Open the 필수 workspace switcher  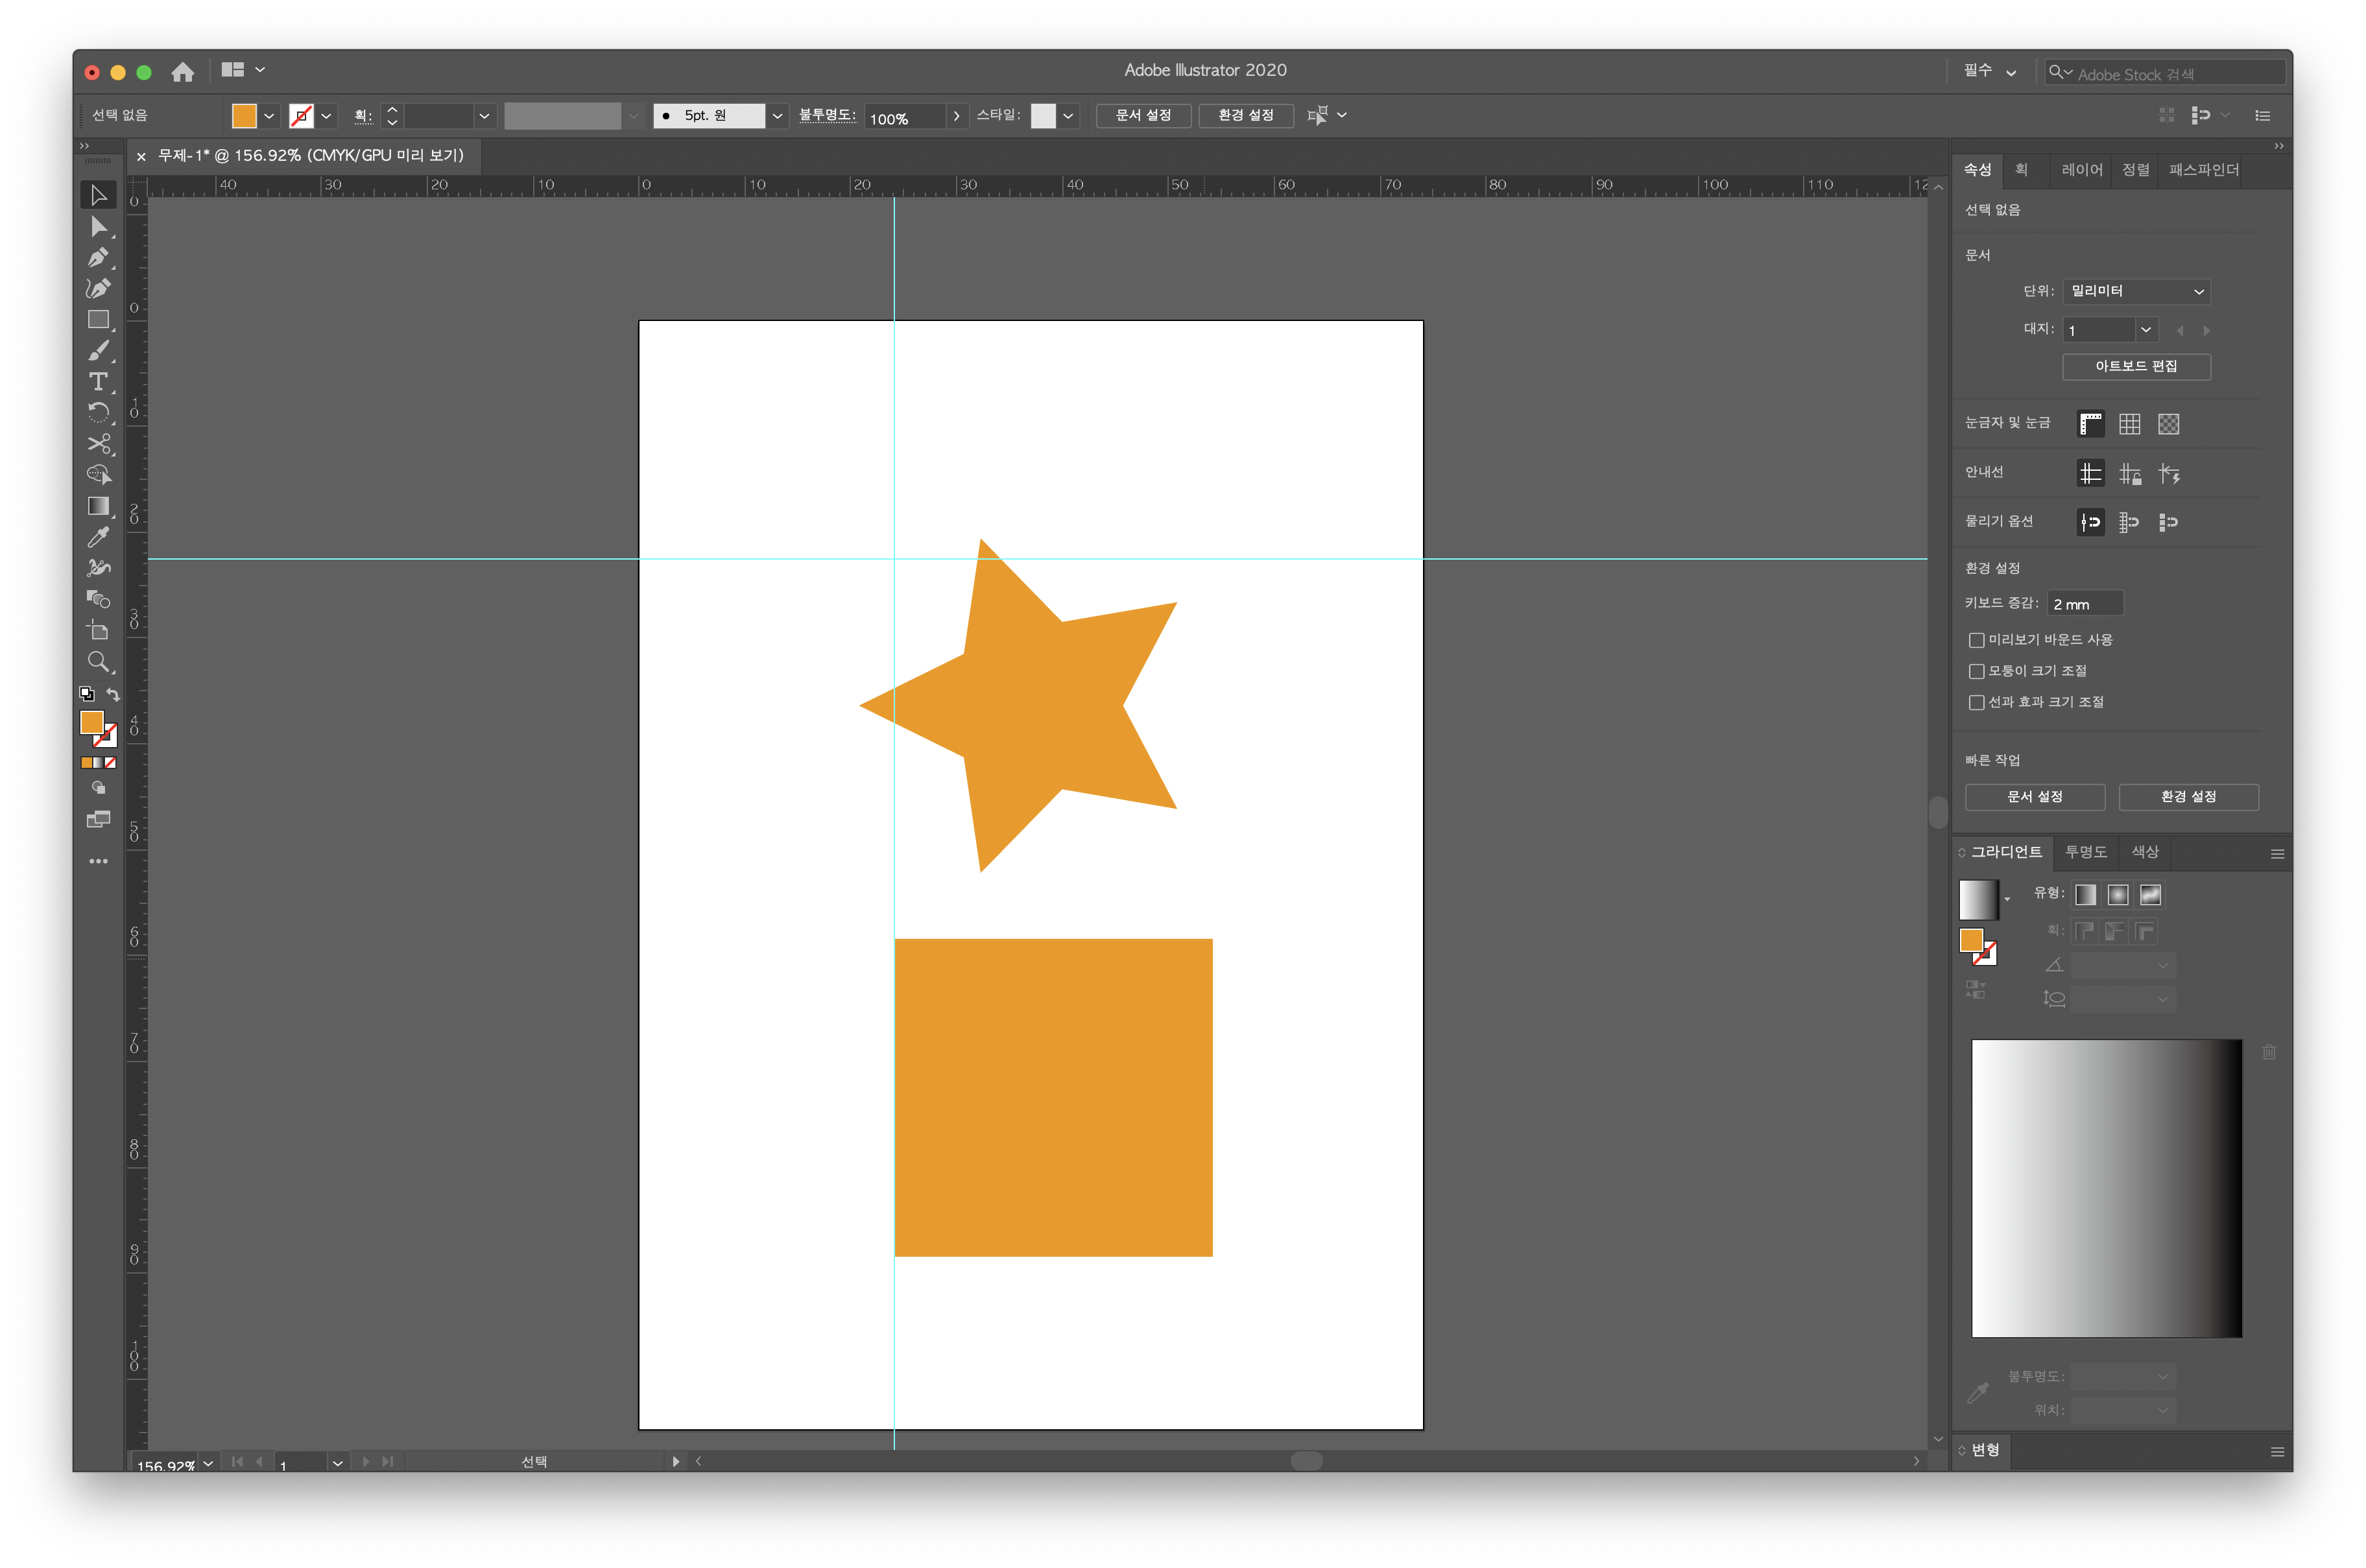[x=1989, y=71]
